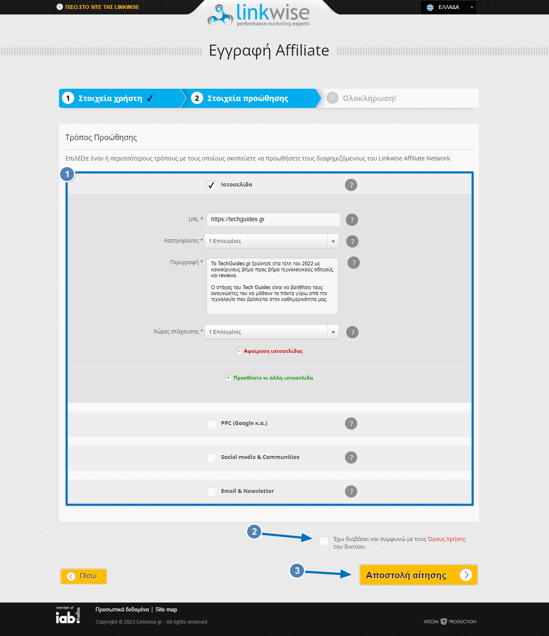Image resolution: width=549 pixels, height=636 pixels.
Task: Go to the Στοιχεία χρήστη step
Action: 108,98
